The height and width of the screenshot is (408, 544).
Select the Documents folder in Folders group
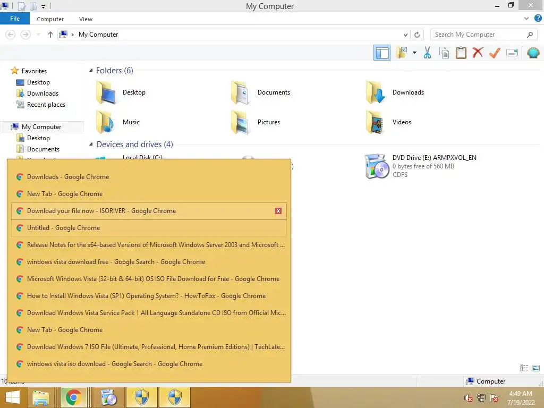point(260,92)
